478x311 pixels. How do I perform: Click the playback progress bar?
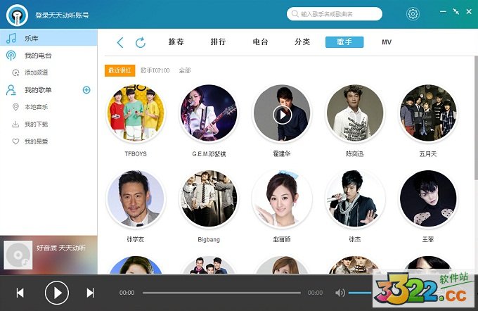coord(221,293)
